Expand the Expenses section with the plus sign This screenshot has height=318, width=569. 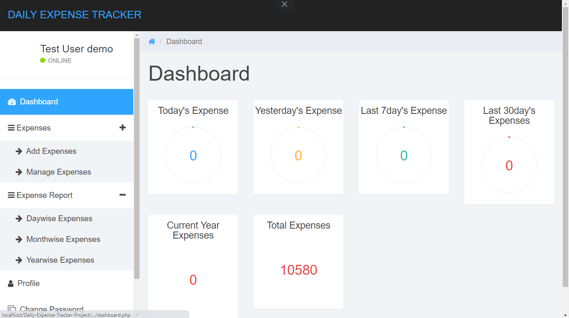pos(122,128)
